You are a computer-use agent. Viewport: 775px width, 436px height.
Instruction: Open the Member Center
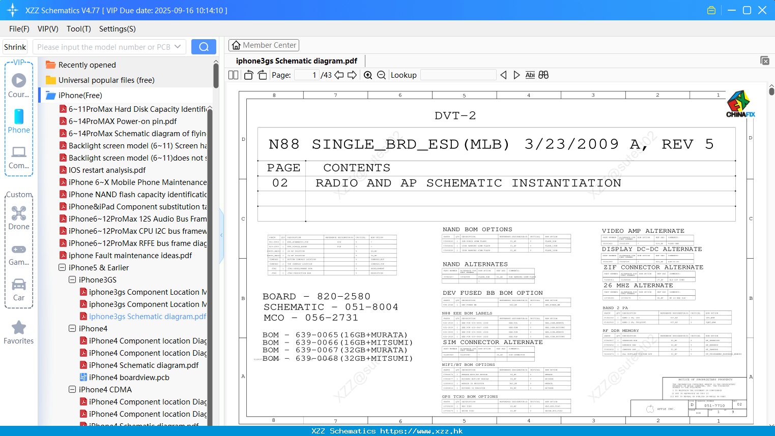pos(264,45)
